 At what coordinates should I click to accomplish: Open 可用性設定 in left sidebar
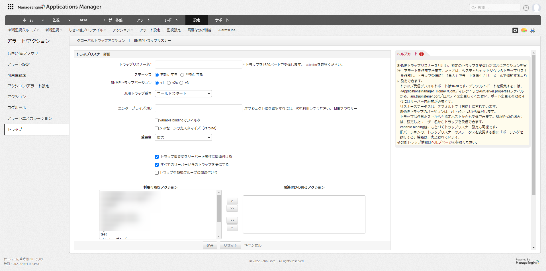pyautogui.click(x=17, y=75)
